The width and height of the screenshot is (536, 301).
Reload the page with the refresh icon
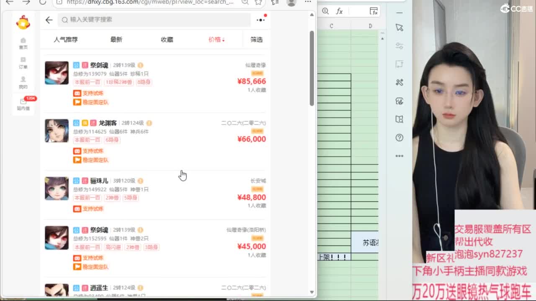[x=43, y=2]
